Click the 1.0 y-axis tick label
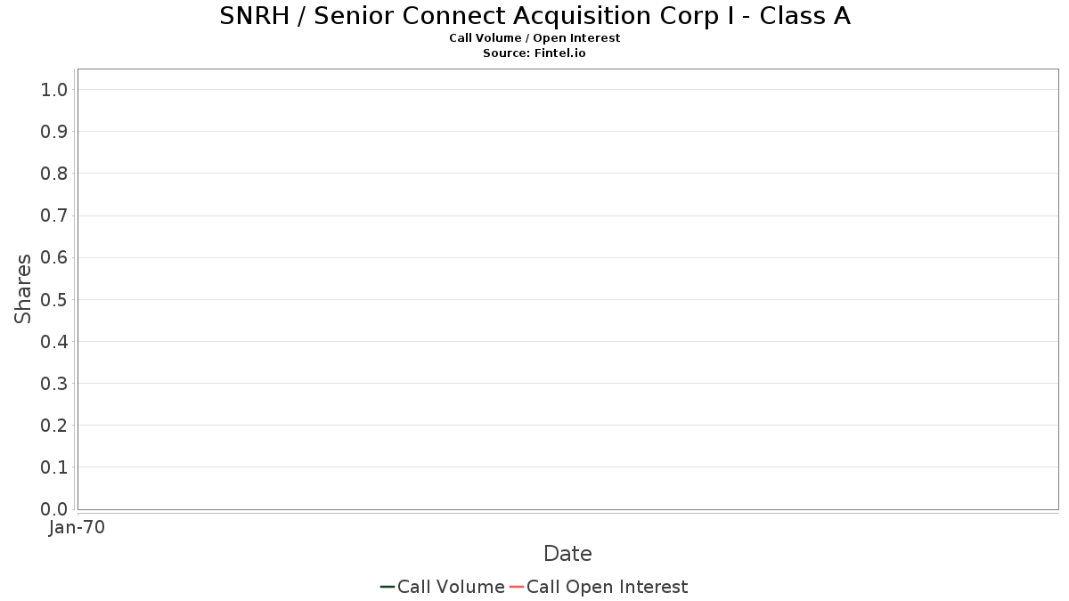 (x=54, y=90)
